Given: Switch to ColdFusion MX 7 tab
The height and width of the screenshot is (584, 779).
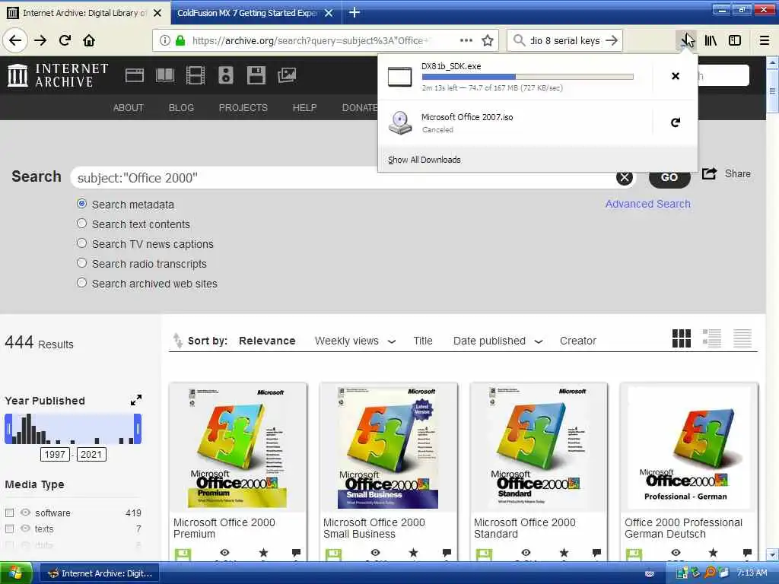Looking at the screenshot, I should (x=249, y=13).
